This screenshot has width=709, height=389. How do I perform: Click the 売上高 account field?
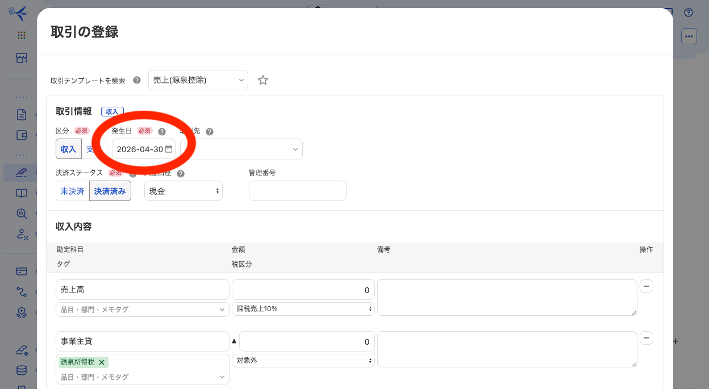point(143,290)
